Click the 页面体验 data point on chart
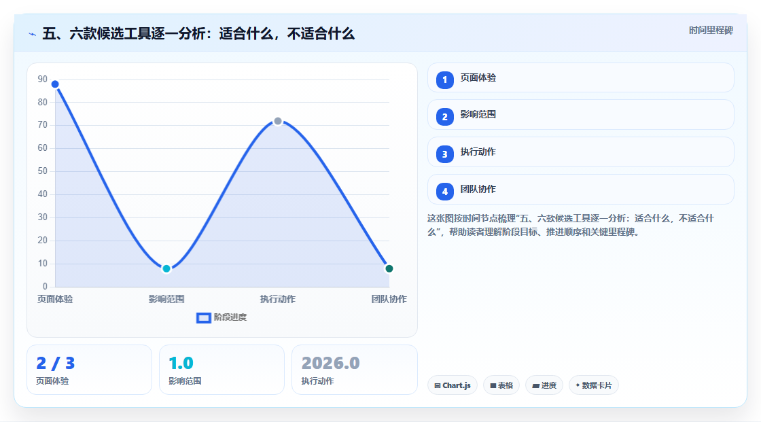 pos(55,84)
